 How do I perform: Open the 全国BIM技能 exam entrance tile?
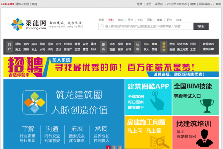[x=196, y=97]
